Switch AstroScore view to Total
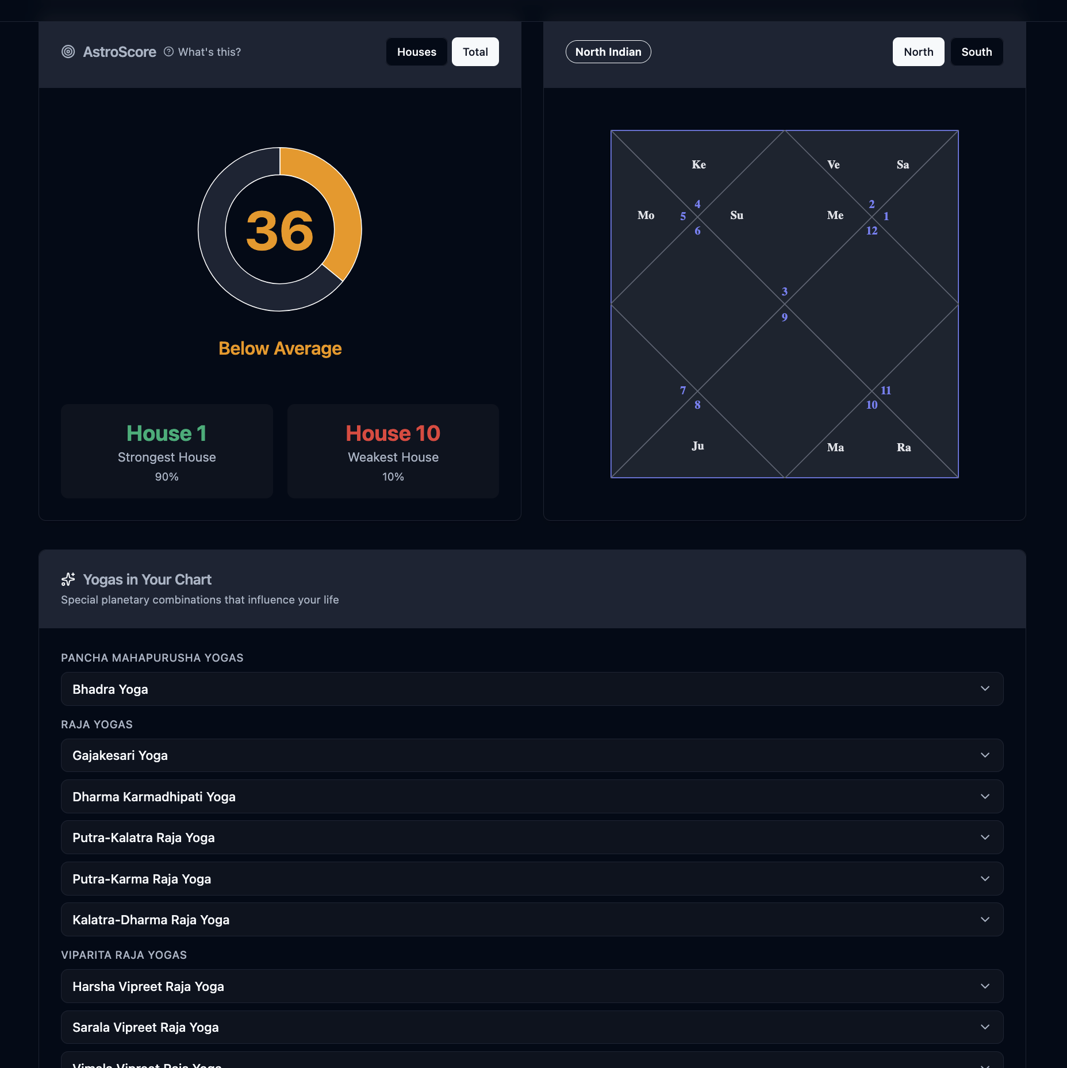Viewport: 1067px width, 1068px height. pos(475,52)
